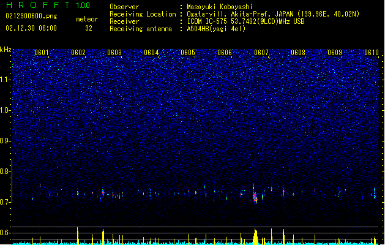Click the tall yellow power peak near 0602
The image size is (385, 245).
click(78, 236)
